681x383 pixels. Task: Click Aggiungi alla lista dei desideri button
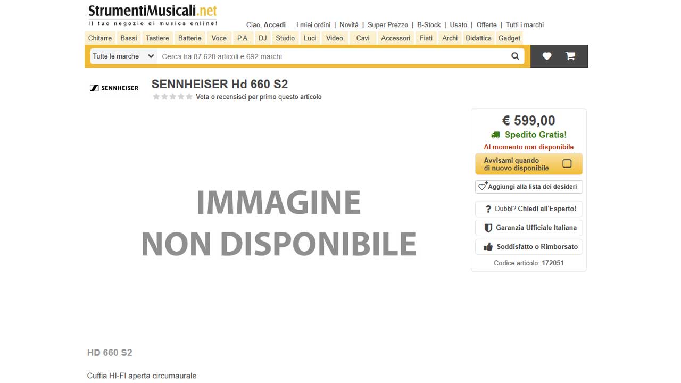(x=529, y=187)
